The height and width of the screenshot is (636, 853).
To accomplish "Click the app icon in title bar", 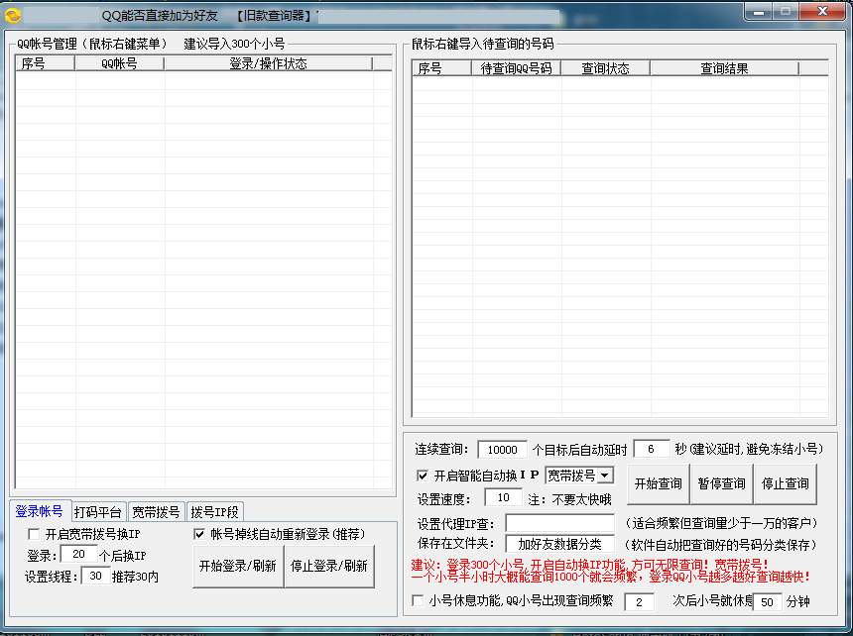I will (13, 16).
